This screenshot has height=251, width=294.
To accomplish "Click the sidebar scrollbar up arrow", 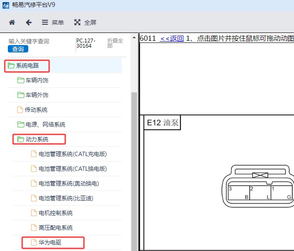I will point(134,37).
